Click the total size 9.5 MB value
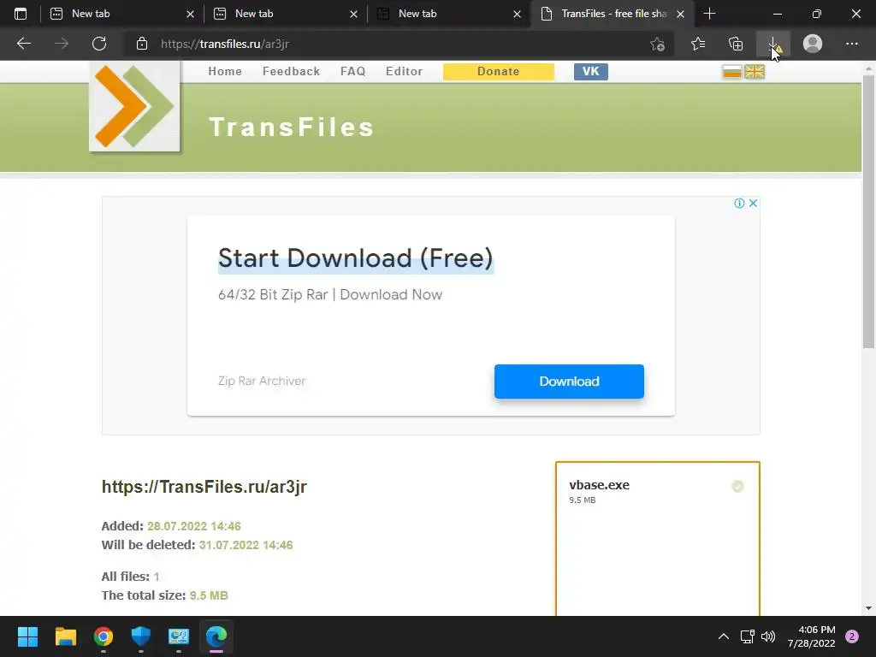Image resolution: width=876 pixels, height=657 pixels. (209, 595)
